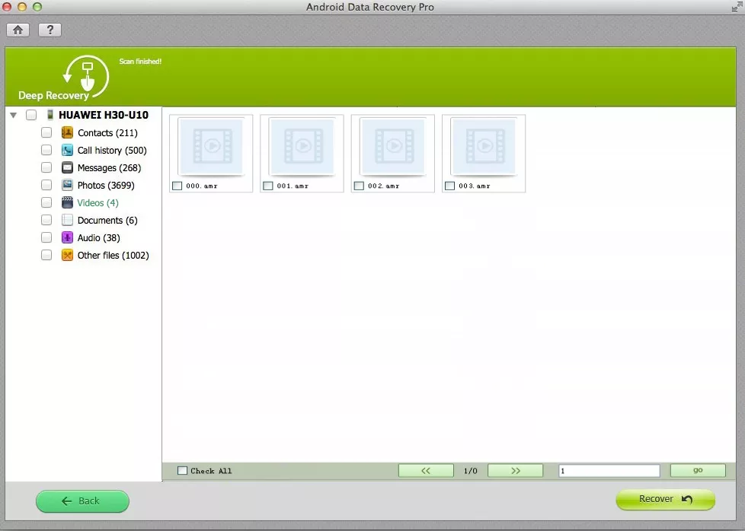
Task: Select the 000.amr file checkbox
Action: pyautogui.click(x=177, y=186)
